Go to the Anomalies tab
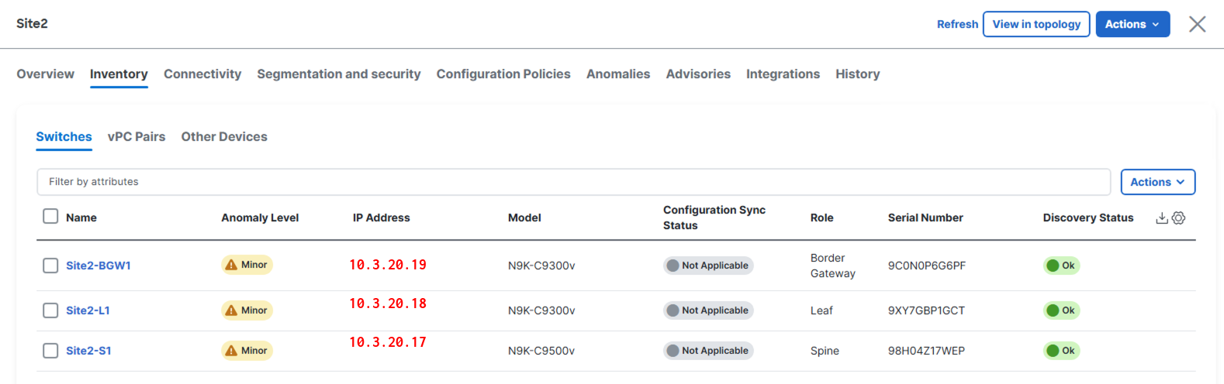 [618, 74]
